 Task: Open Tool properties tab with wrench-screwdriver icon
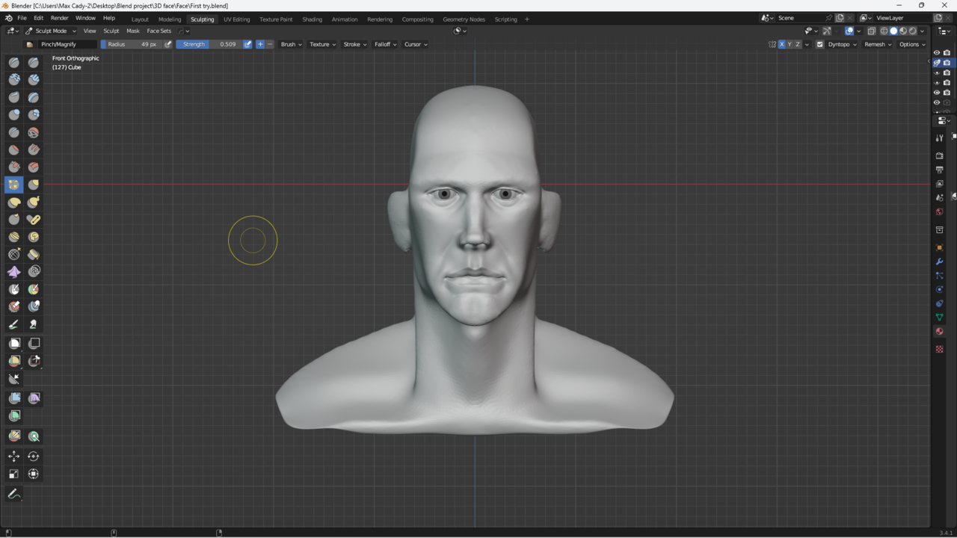point(940,137)
